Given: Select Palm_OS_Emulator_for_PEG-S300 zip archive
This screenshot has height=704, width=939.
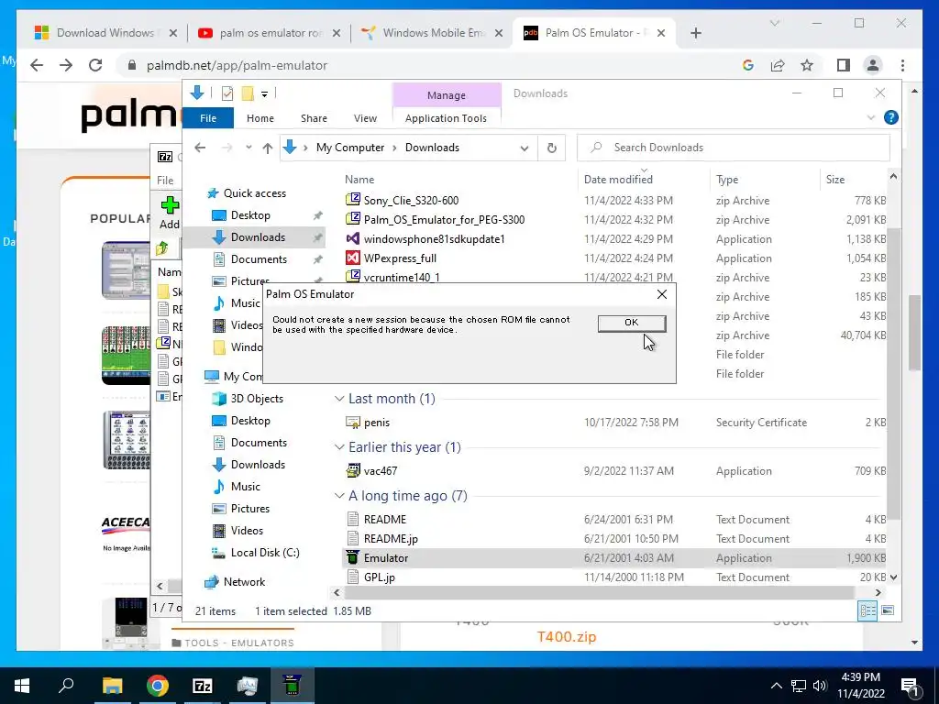Looking at the screenshot, I should 444,220.
